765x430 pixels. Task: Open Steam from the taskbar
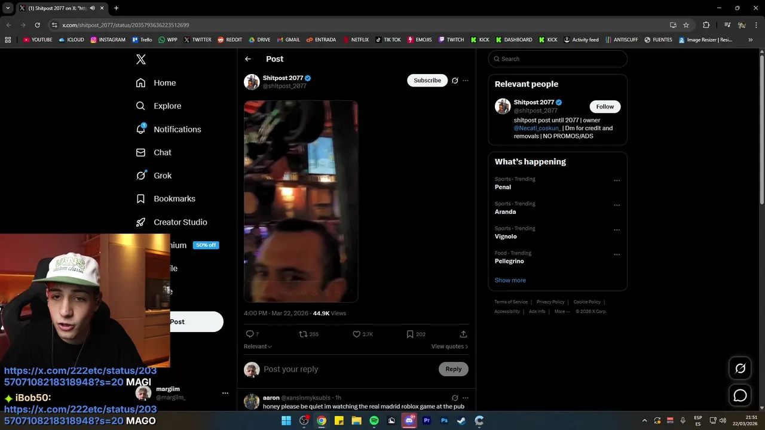click(x=461, y=420)
